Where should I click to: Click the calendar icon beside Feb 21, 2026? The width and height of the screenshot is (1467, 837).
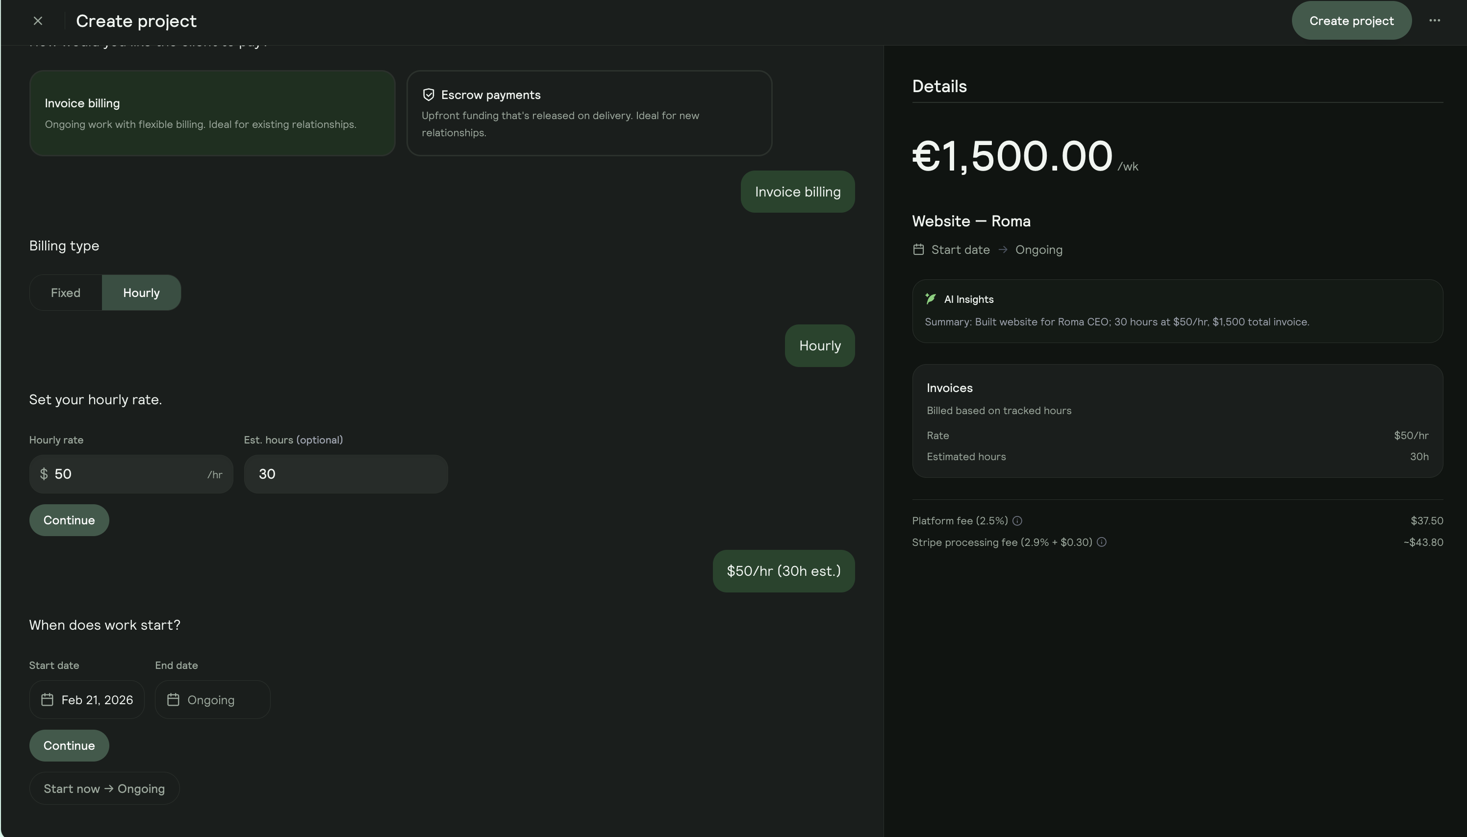tap(49, 700)
